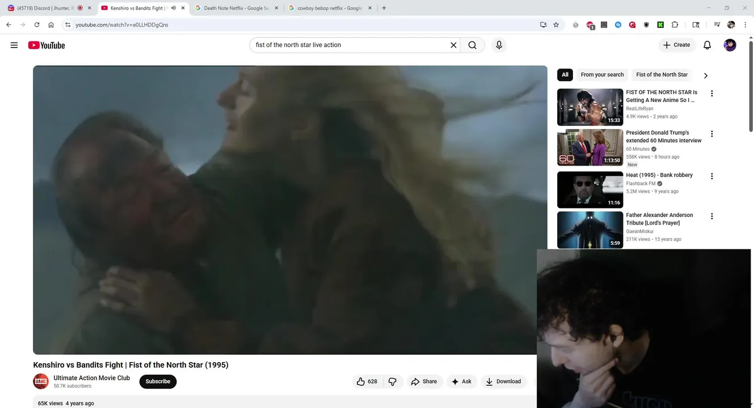The height and width of the screenshot is (408, 754).
Task: Open the Shazam extension icon
Action: [x=618, y=25]
